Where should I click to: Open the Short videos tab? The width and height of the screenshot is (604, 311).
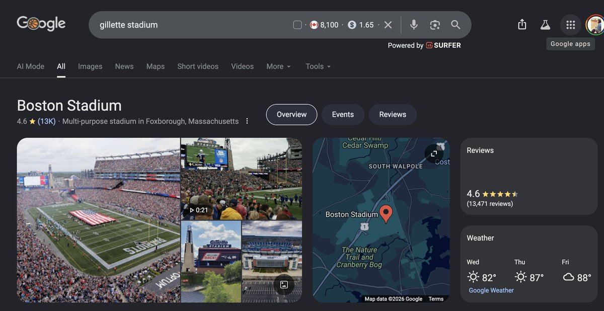(198, 66)
